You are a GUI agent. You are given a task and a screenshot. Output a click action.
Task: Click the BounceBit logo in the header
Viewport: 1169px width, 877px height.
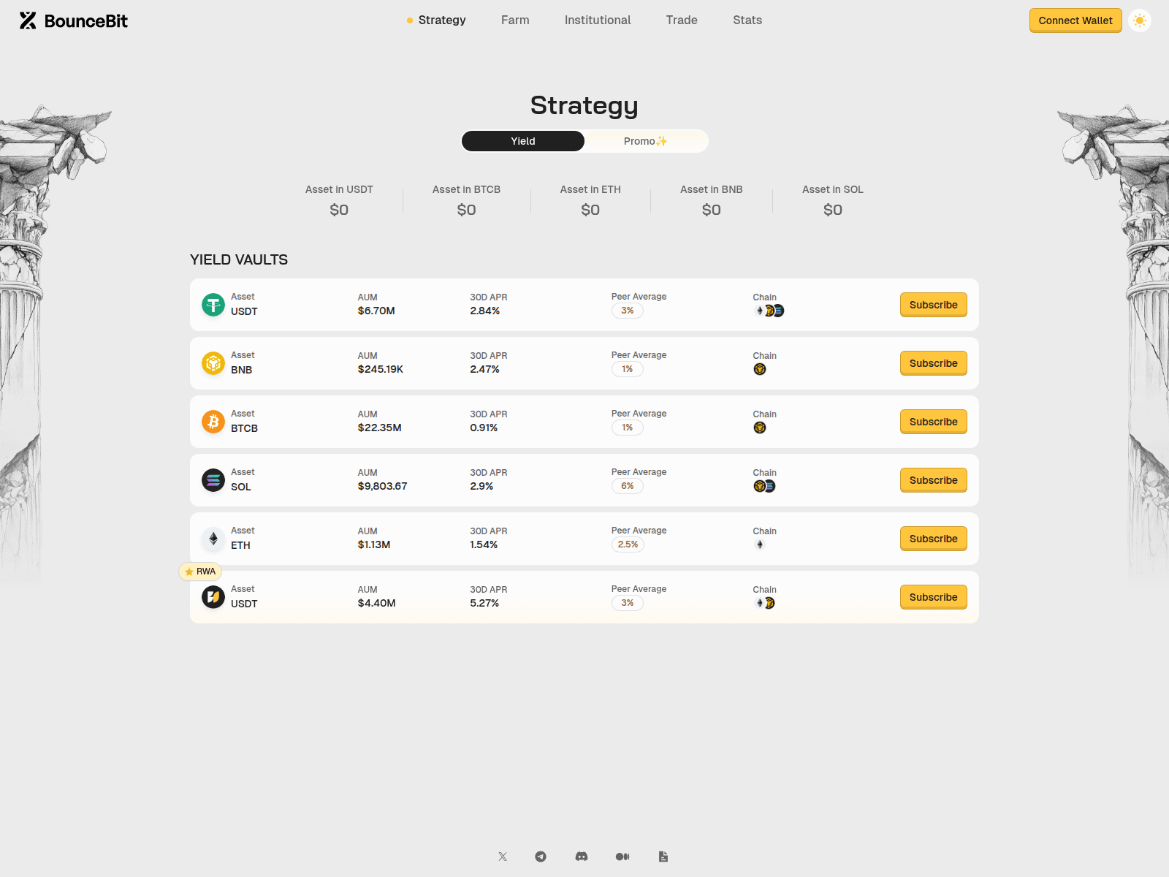(x=72, y=20)
